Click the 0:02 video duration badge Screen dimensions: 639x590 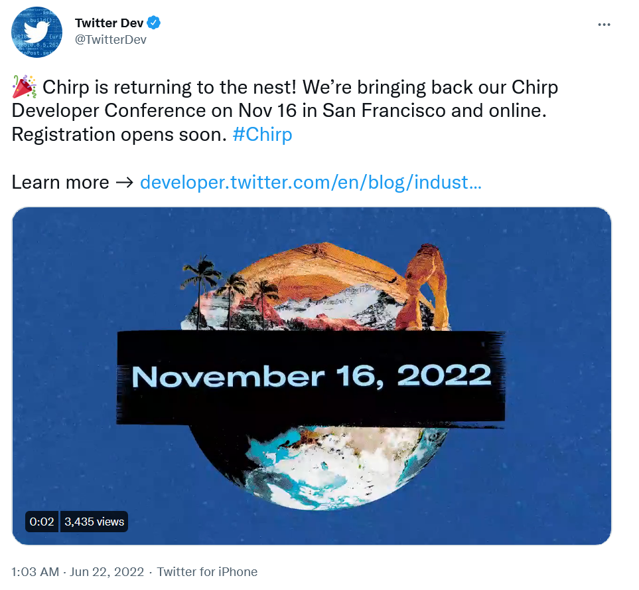click(x=42, y=522)
